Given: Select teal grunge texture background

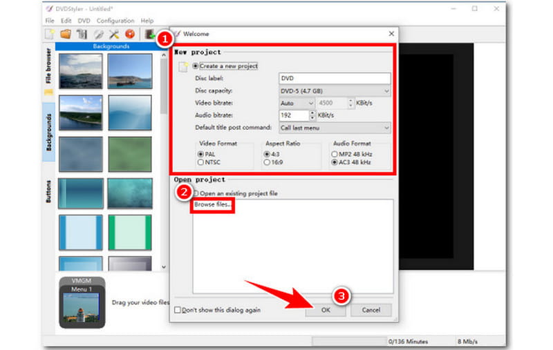Looking at the screenshot, I should [x=130, y=193].
